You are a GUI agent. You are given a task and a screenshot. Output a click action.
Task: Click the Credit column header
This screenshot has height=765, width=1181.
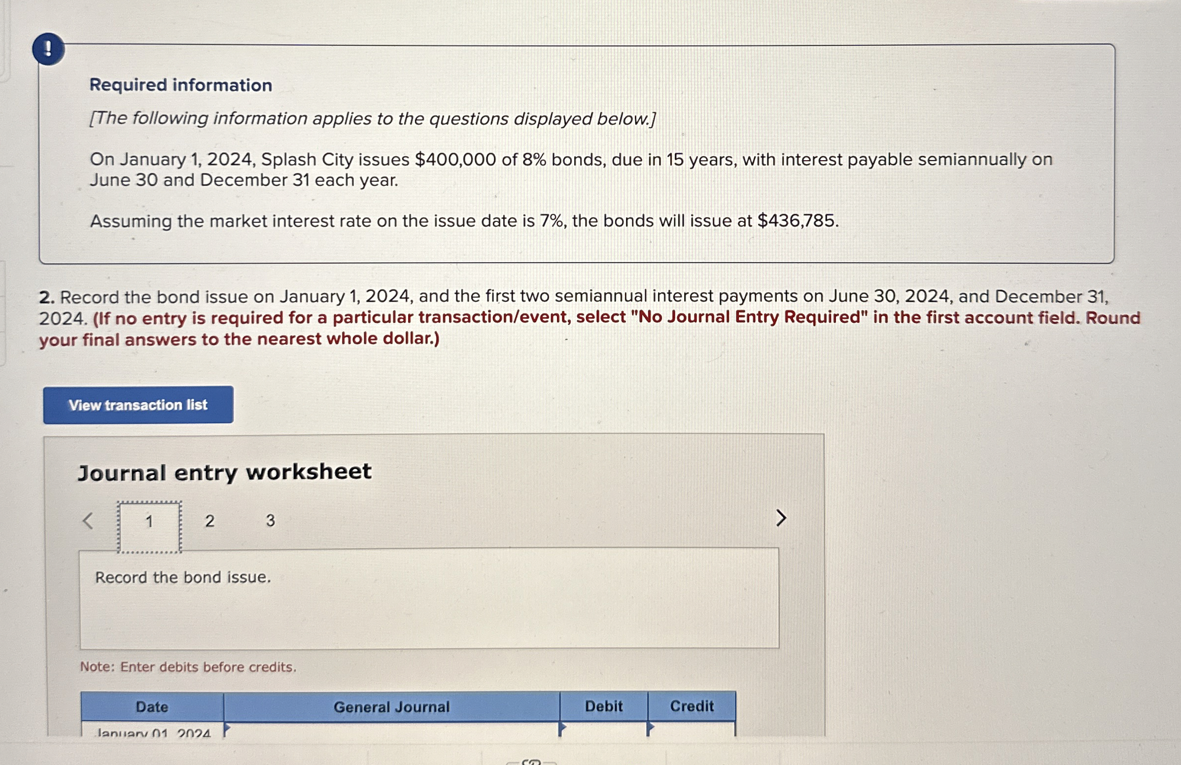point(692,706)
